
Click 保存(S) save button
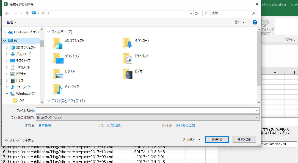tap(217, 139)
